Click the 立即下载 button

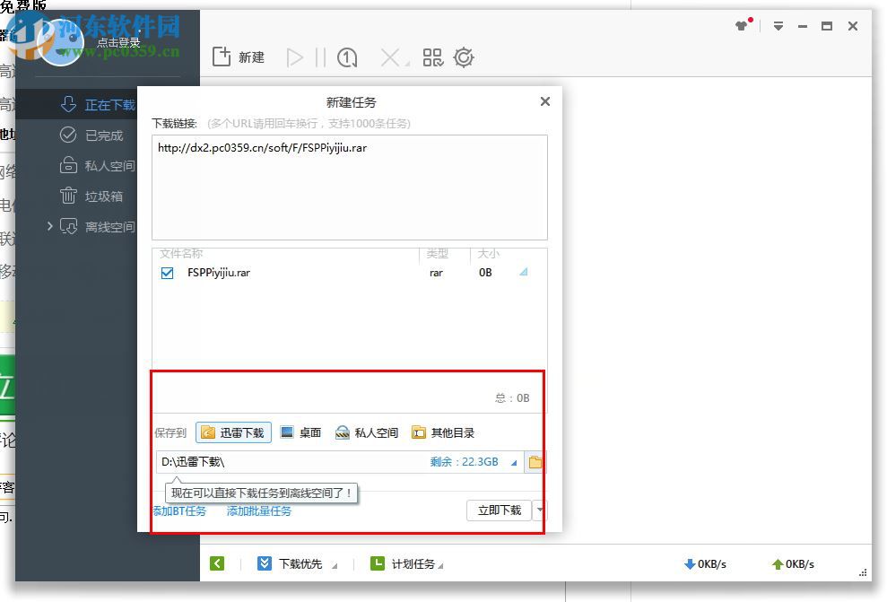(499, 510)
